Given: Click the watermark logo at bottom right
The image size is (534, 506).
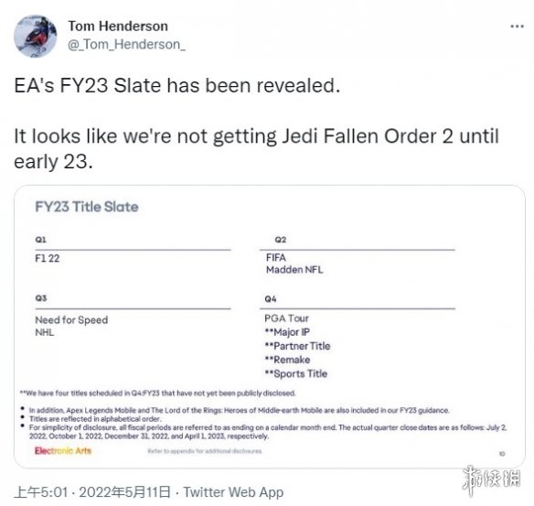Looking at the screenshot, I should pos(491,479).
